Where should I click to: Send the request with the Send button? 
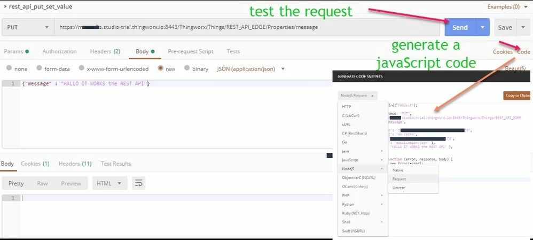click(x=460, y=27)
